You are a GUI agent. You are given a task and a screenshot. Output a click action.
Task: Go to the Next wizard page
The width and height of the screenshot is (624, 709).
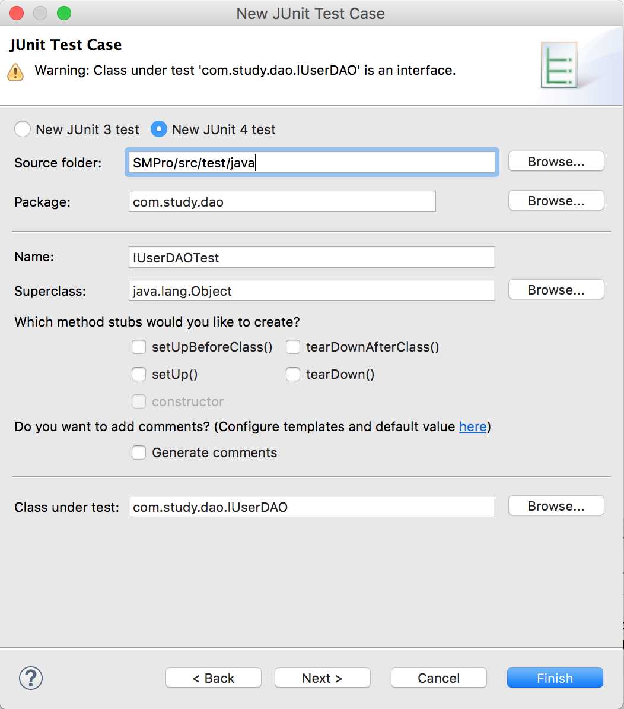pos(322,678)
